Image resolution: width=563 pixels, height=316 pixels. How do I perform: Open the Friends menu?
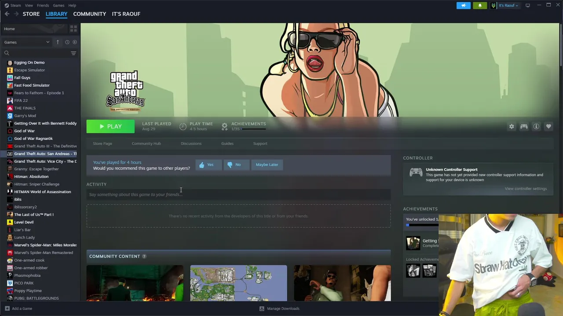(43, 5)
